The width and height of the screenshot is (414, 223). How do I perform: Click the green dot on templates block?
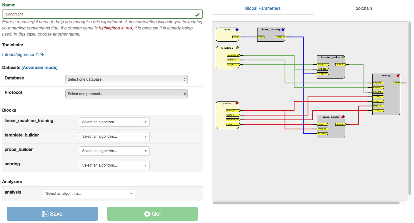(x=237, y=48)
